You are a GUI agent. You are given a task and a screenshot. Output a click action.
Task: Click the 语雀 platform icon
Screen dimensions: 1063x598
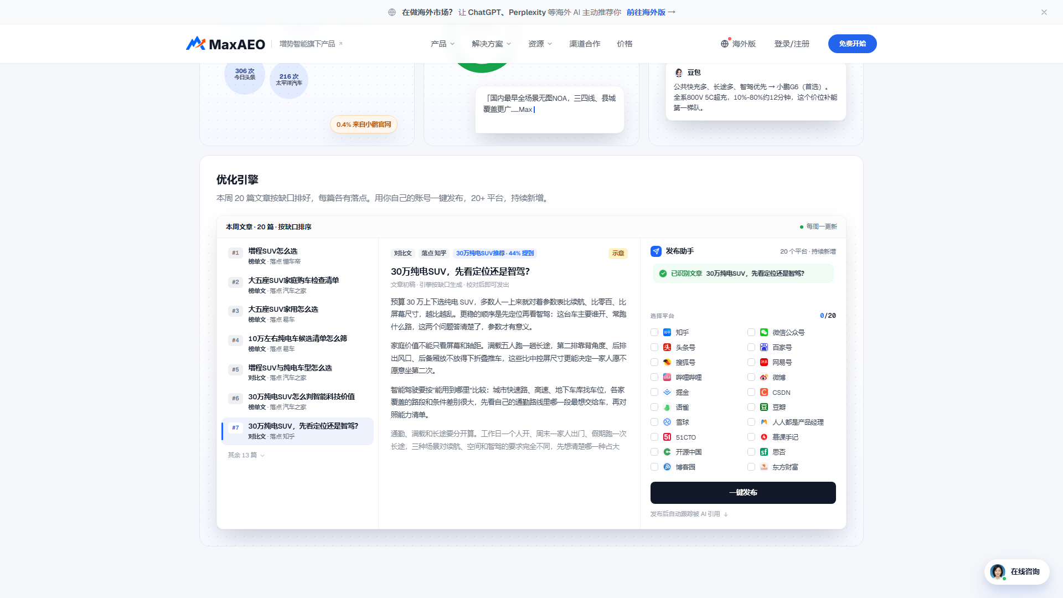coord(667,407)
